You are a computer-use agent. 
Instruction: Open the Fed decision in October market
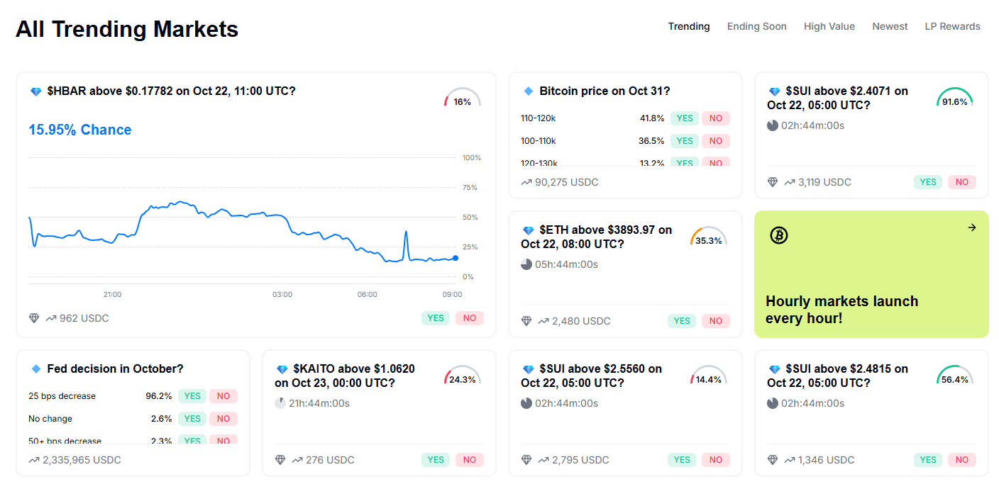pos(115,368)
